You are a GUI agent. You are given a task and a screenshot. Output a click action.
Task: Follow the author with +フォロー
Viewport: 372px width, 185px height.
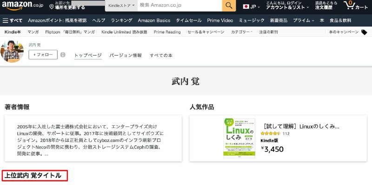tap(43, 55)
